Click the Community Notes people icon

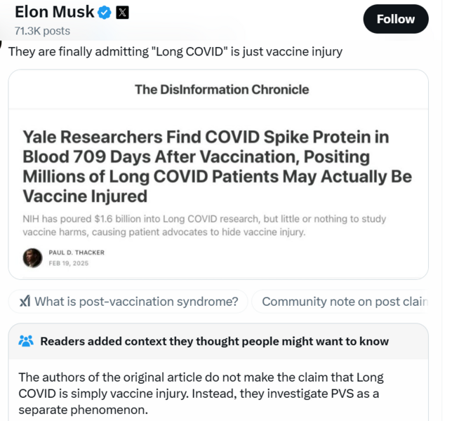point(26,341)
